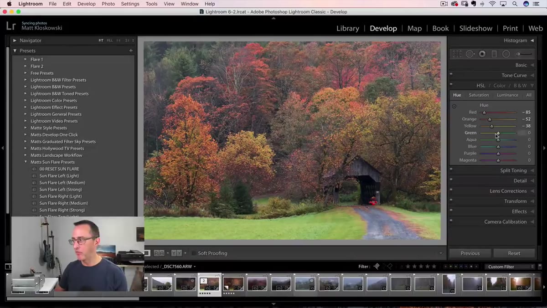Toggle the Tone Curve panel on/off switch
Image resolution: width=547 pixels, height=308 pixels.
[451, 74]
